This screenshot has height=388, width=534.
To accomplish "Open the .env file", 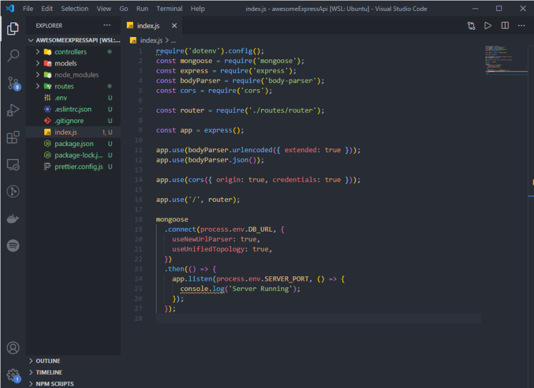I will (73, 98).
